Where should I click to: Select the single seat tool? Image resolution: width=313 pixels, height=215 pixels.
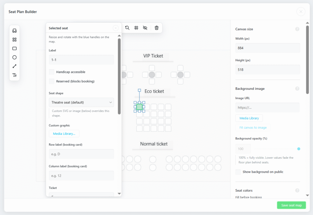click(x=14, y=31)
